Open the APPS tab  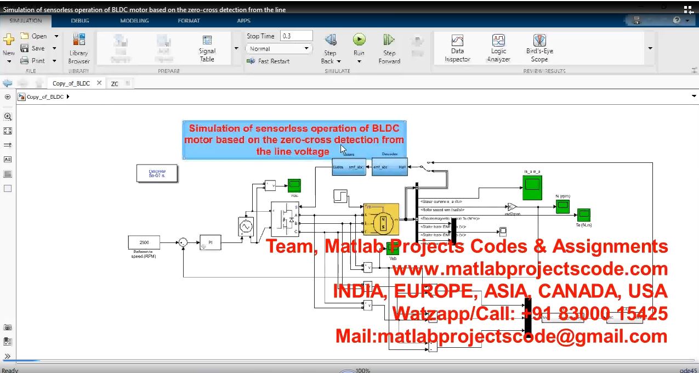click(244, 21)
